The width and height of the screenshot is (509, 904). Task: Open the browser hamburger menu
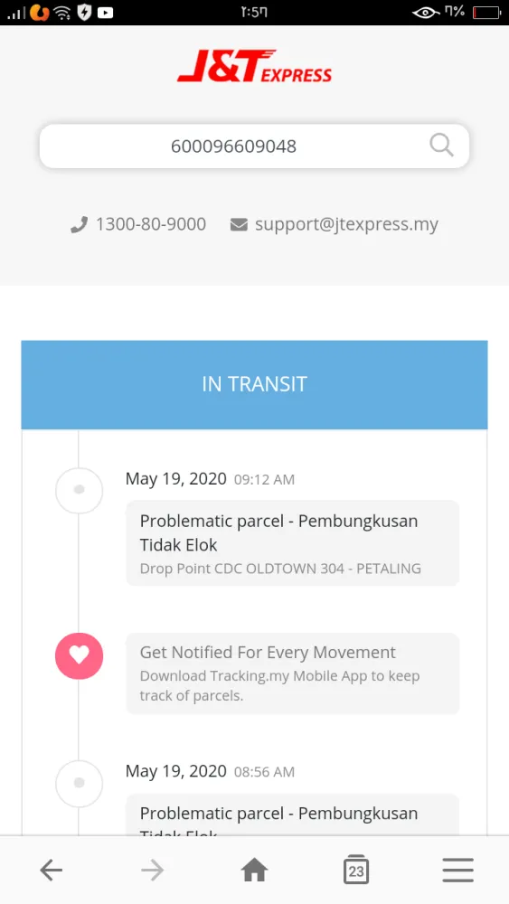(457, 870)
